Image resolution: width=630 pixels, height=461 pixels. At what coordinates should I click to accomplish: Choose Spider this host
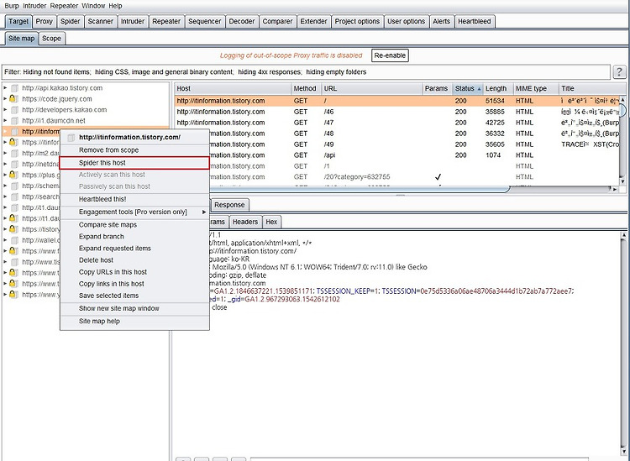[134, 163]
